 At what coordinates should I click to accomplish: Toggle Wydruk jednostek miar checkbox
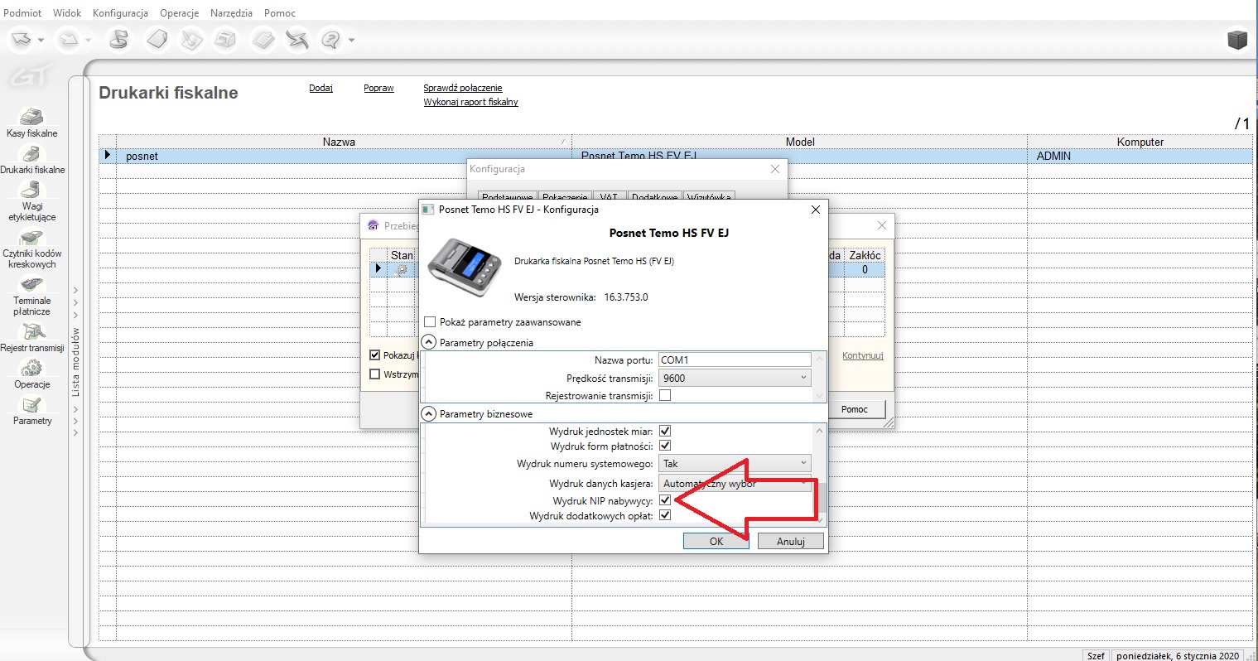[664, 432]
